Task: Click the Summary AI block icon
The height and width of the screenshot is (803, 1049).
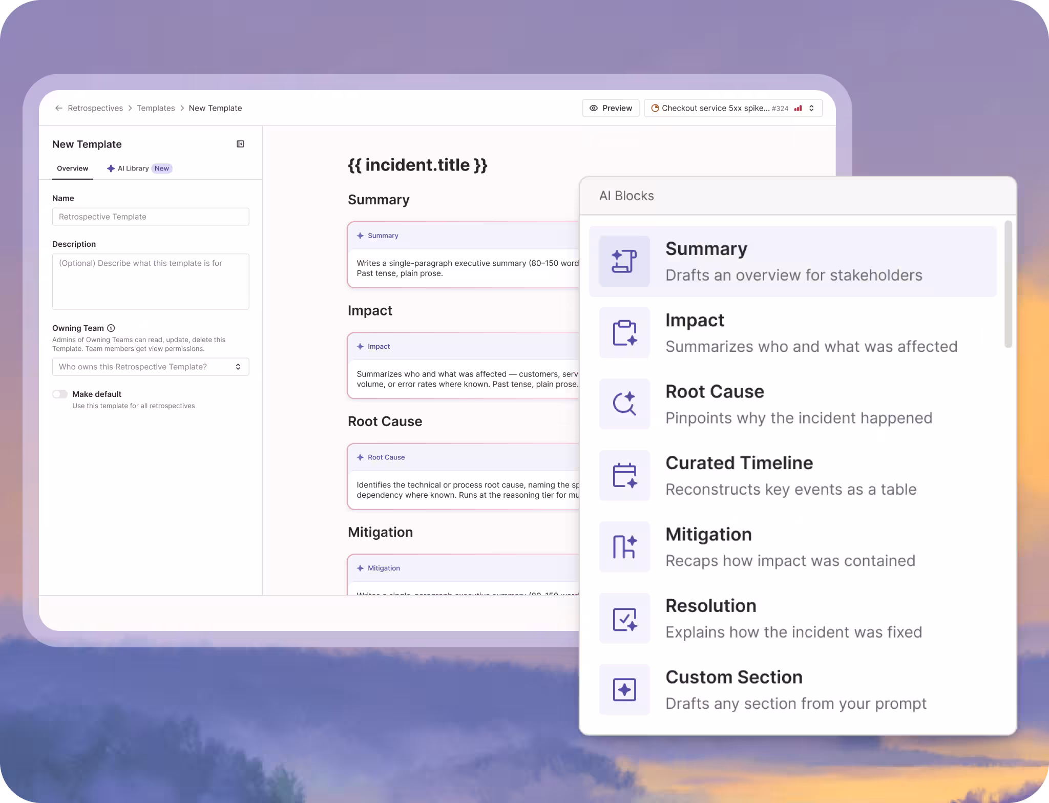Action: point(624,261)
